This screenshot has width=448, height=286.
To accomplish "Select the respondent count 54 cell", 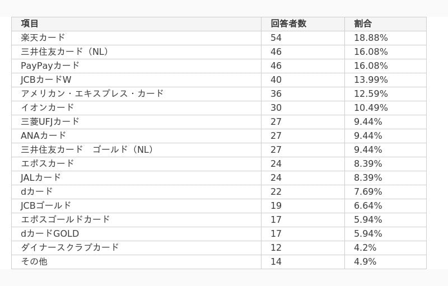I will point(276,37).
